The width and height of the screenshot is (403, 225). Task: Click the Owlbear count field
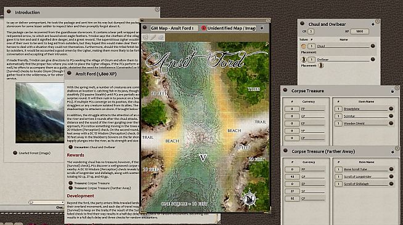pyautogui.click(x=312, y=60)
